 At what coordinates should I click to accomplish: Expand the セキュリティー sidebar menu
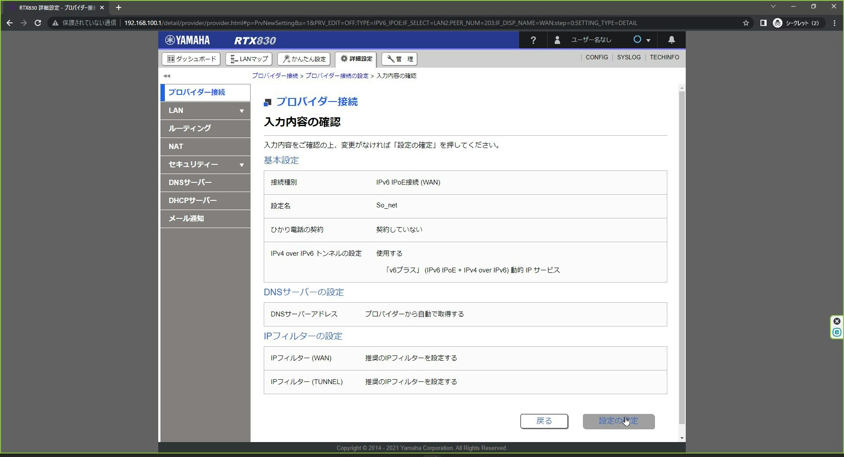[205, 164]
